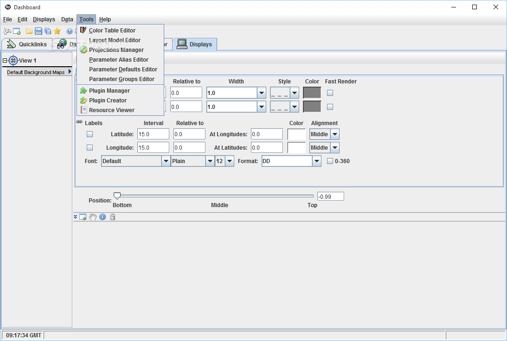507x341 pixels.
Task: Open the File menu
Action: pyautogui.click(x=7, y=19)
